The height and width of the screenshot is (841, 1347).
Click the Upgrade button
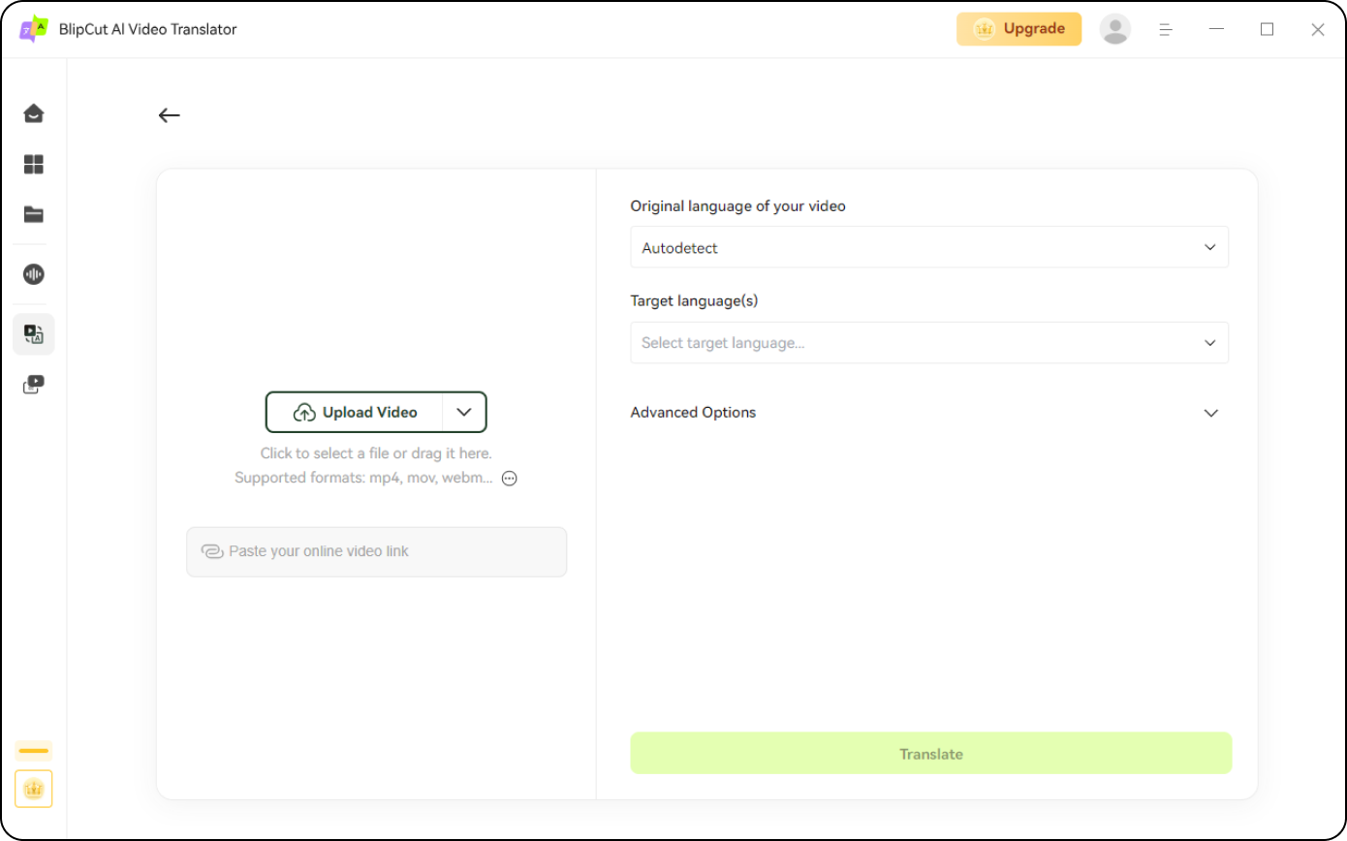click(x=1018, y=29)
